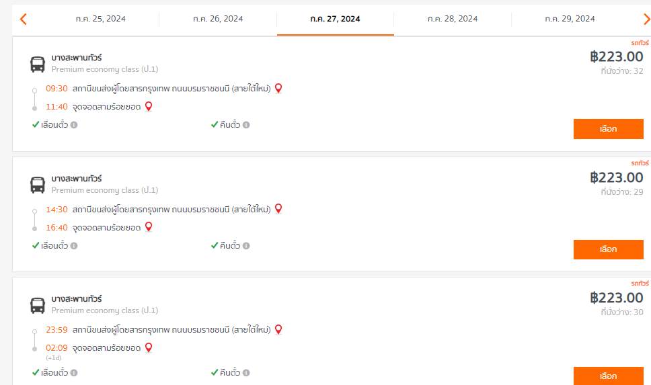
Task: Open map pin for 02:09 arrival stop
Action: 148,347
